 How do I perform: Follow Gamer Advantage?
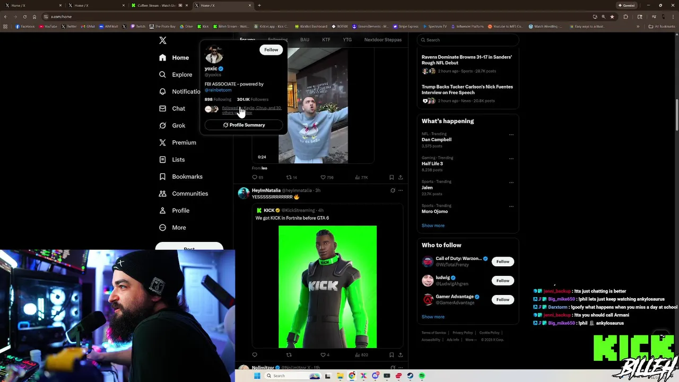(x=503, y=300)
